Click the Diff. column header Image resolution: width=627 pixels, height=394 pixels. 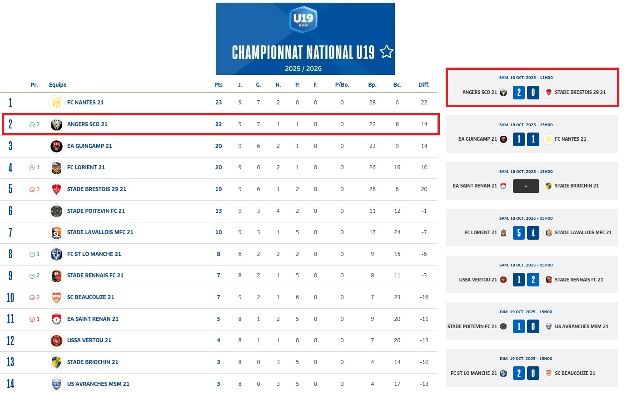pyautogui.click(x=424, y=85)
